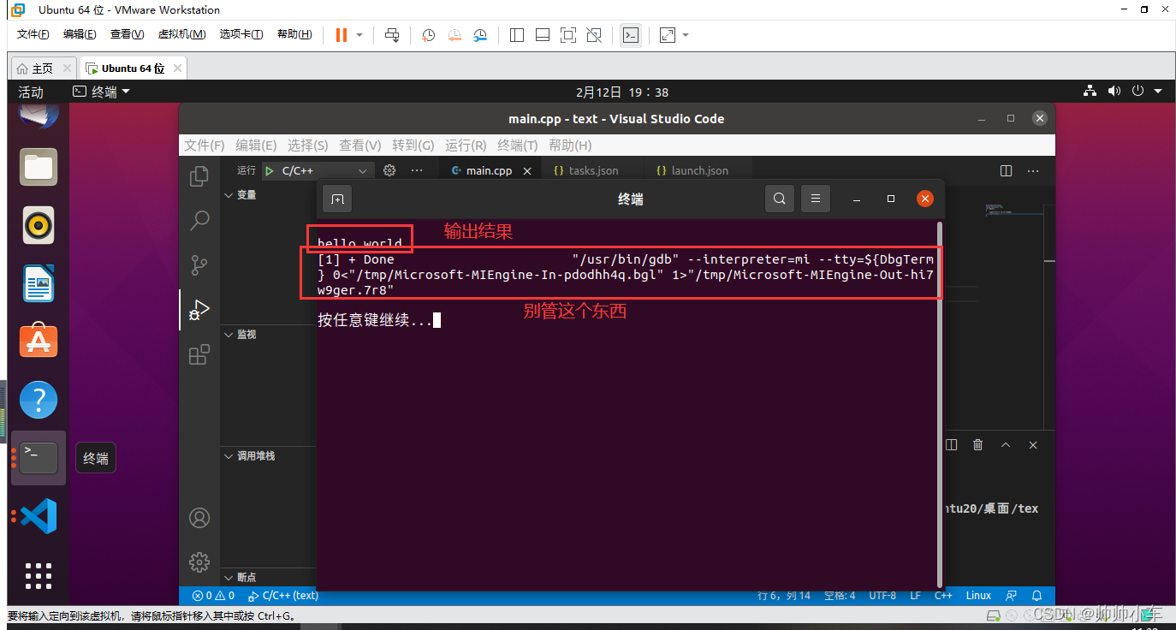Open the terminal window hamburger menu

click(x=816, y=199)
